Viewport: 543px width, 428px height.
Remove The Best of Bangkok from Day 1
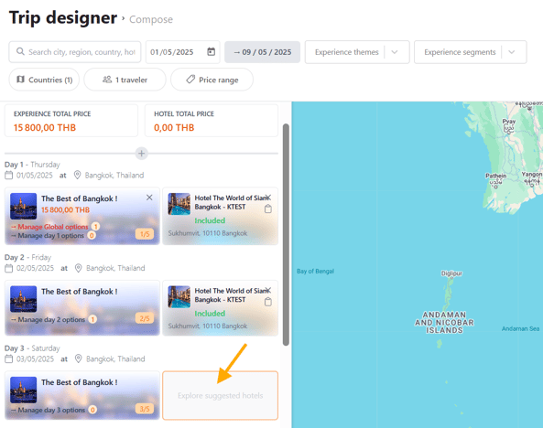click(149, 198)
